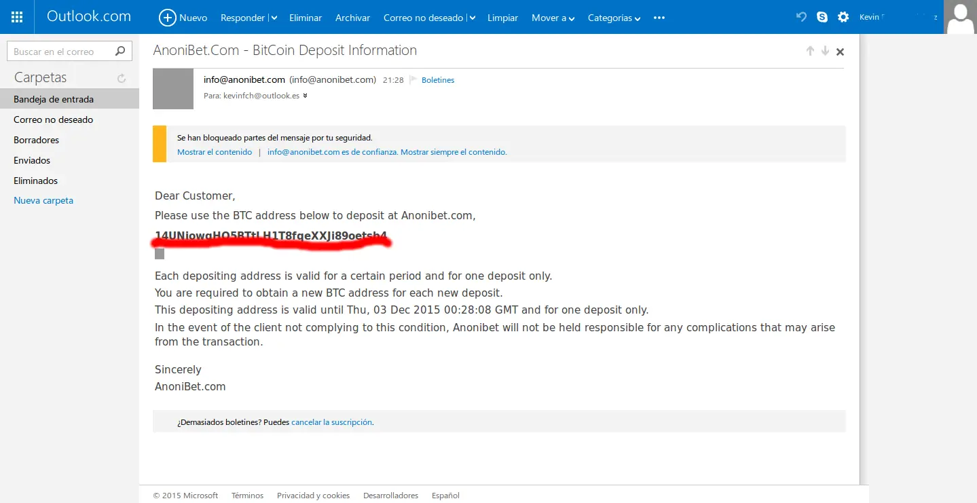The width and height of the screenshot is (977, 503).
Task: Close the open message with X
Action: pos(840,52)
